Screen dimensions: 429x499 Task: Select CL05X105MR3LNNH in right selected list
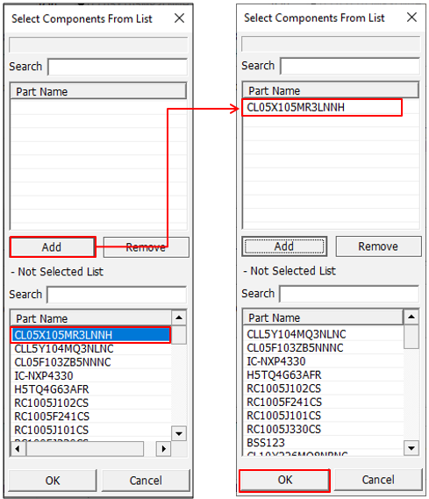click(x=322, y=107)
